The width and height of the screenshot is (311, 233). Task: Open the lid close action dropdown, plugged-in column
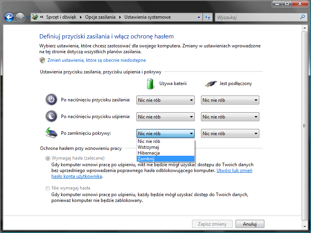[x=230, y=133]
